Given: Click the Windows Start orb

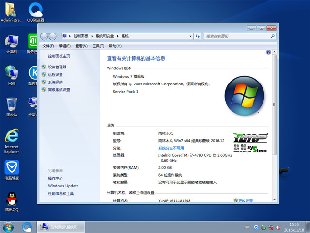Looking at the screenshot, I should (8, 227).
